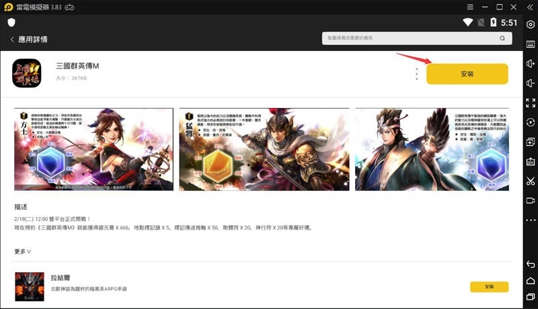This screenshot has height=309, width=538.
Task: Open recent apps from sidebar
Action: [x=531, y=296]
